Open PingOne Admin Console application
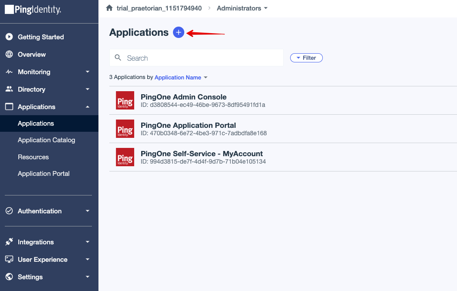The image size is (457, 291). point(183,97)
